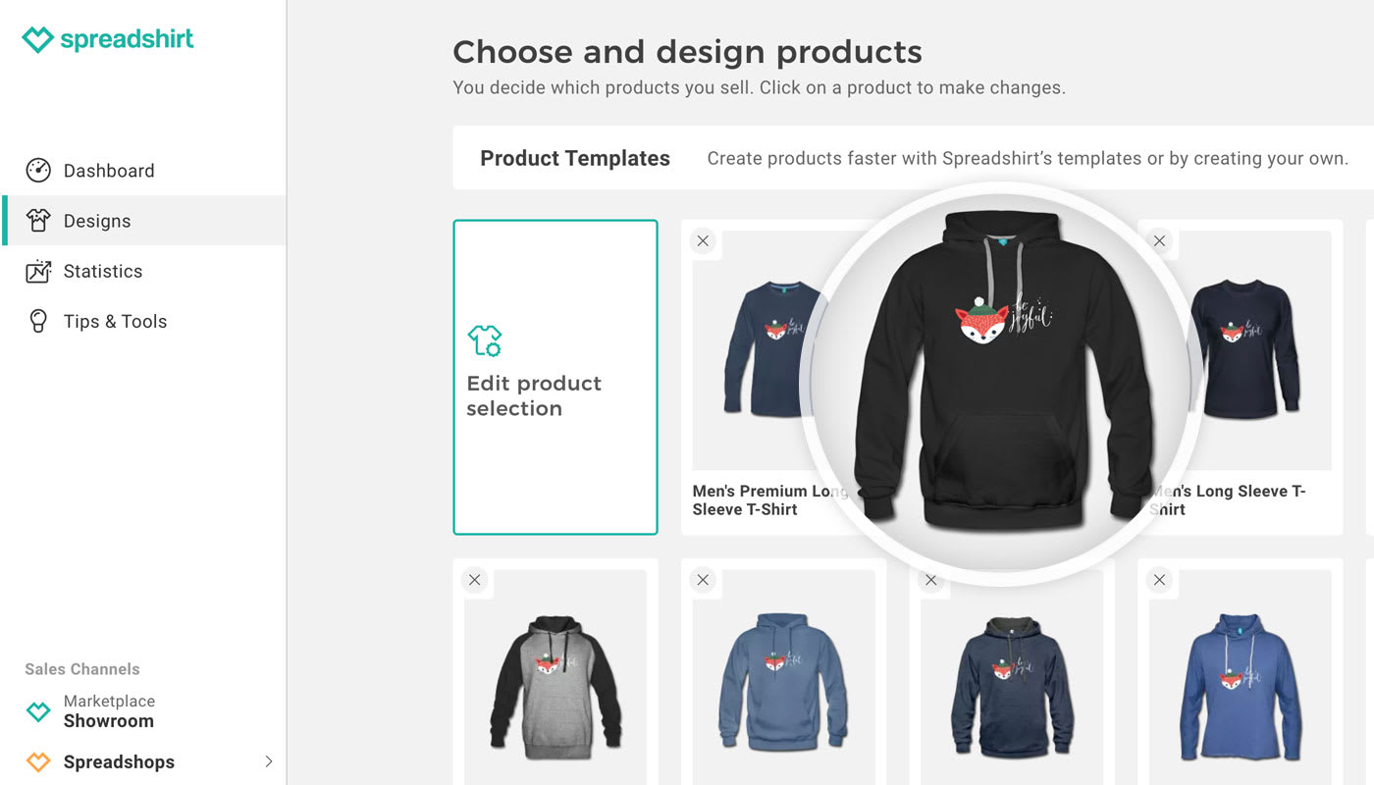Select the zoomed black hoodie preview
Screen dimensions: 1374x785
pyautogui.click(x=1001, y=383)
